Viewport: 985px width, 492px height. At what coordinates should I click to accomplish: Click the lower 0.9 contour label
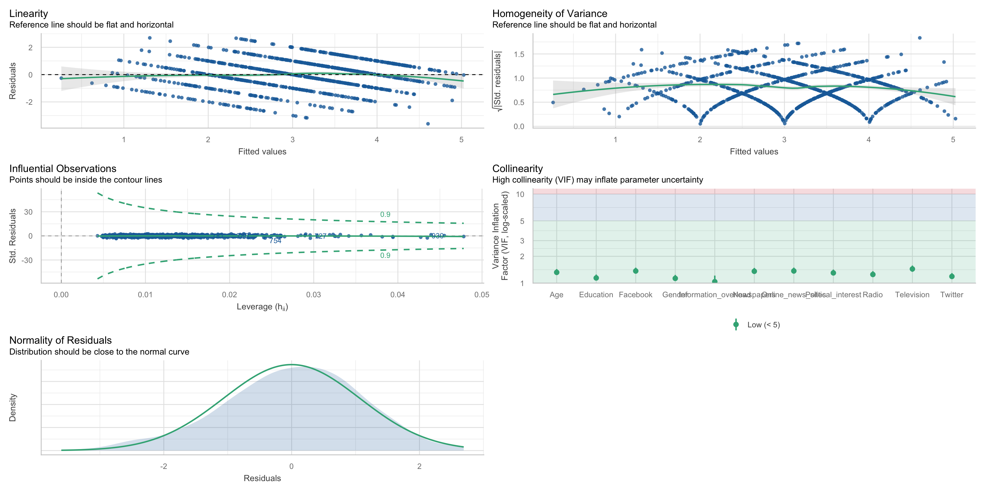(x=385, y=255)
